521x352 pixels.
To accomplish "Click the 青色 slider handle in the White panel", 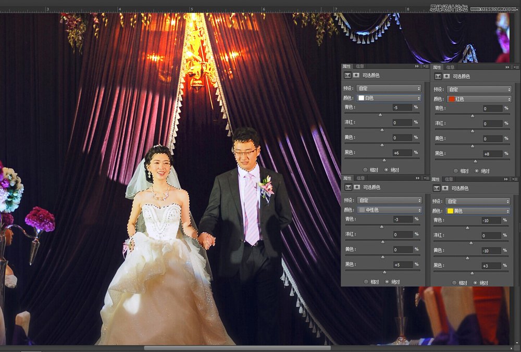I will (380, 115).
